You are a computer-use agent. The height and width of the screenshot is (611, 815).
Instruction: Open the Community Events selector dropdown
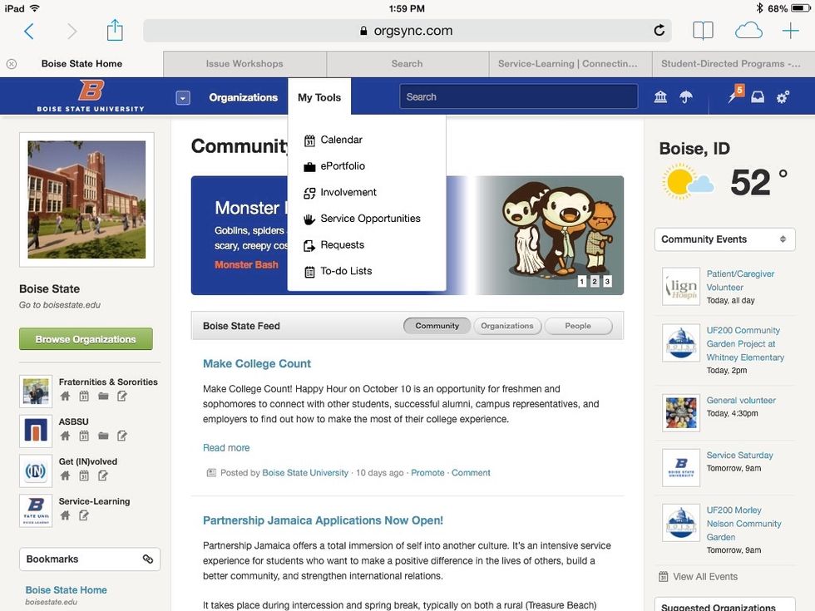(x=724, y=239)
